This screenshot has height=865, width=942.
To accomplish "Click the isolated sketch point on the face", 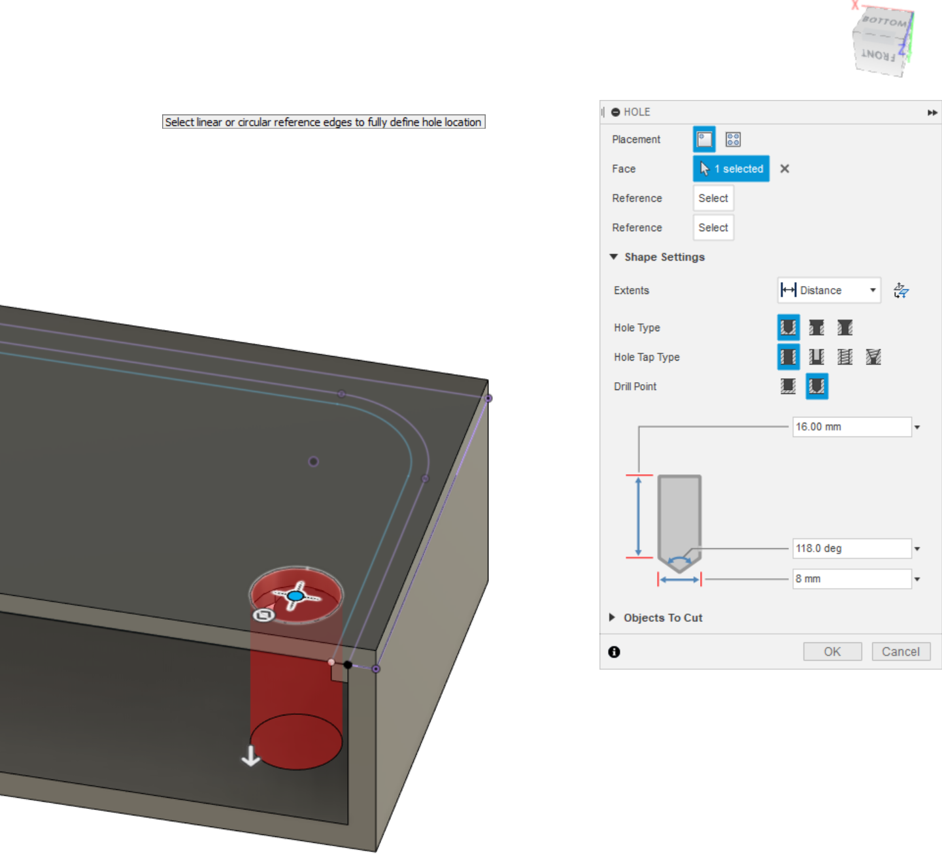I will pyautogui.click(x=314, y=461).
